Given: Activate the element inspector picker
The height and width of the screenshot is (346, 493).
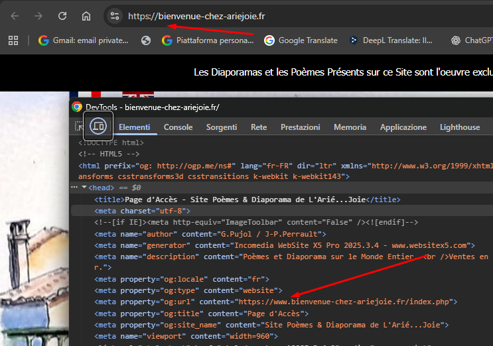Looking at the screenshot, I should coord(79,127).
